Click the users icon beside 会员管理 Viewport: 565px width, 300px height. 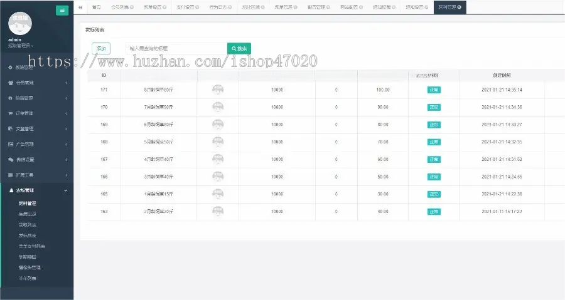tap(11, 83)
